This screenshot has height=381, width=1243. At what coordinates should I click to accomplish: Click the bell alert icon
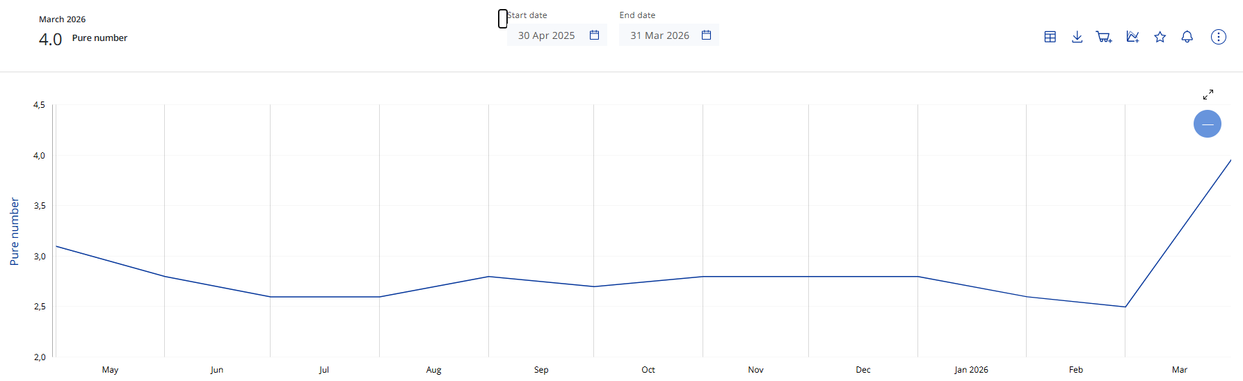click(1187, 37)
